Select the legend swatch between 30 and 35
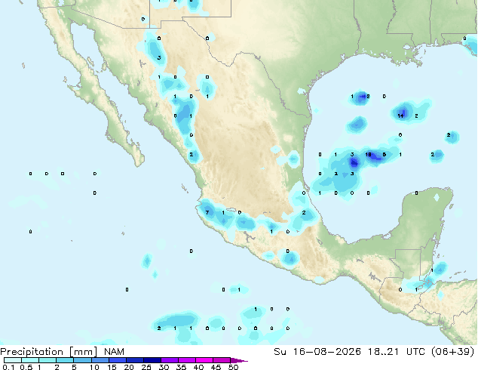Viewport: 478px width, 370px height. [170, 360]
